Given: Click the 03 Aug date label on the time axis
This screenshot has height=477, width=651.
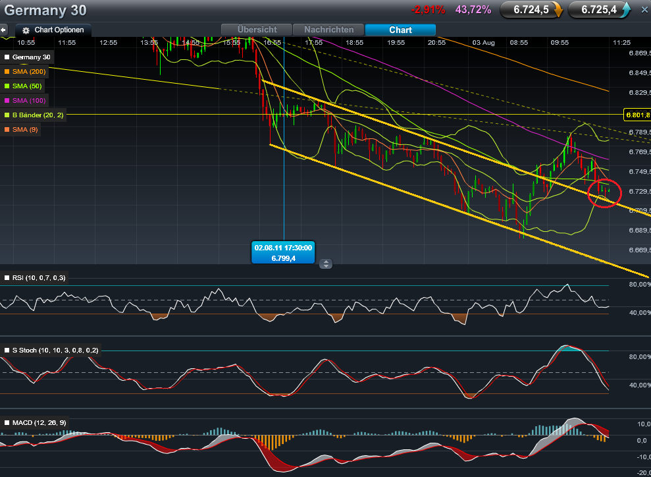Looking at the screenshot, I should [483, 42].
